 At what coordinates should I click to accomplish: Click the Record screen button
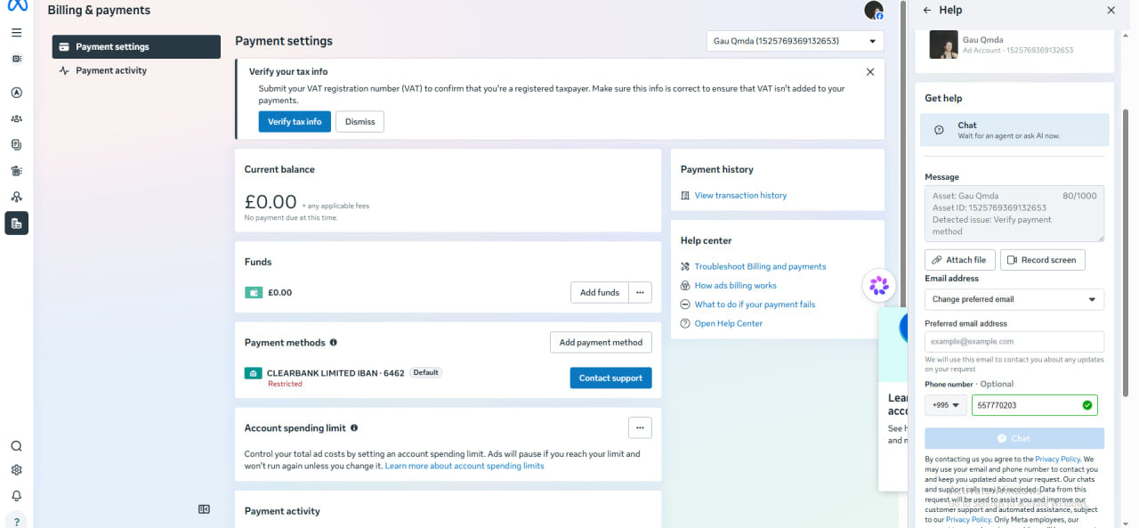1043,260
